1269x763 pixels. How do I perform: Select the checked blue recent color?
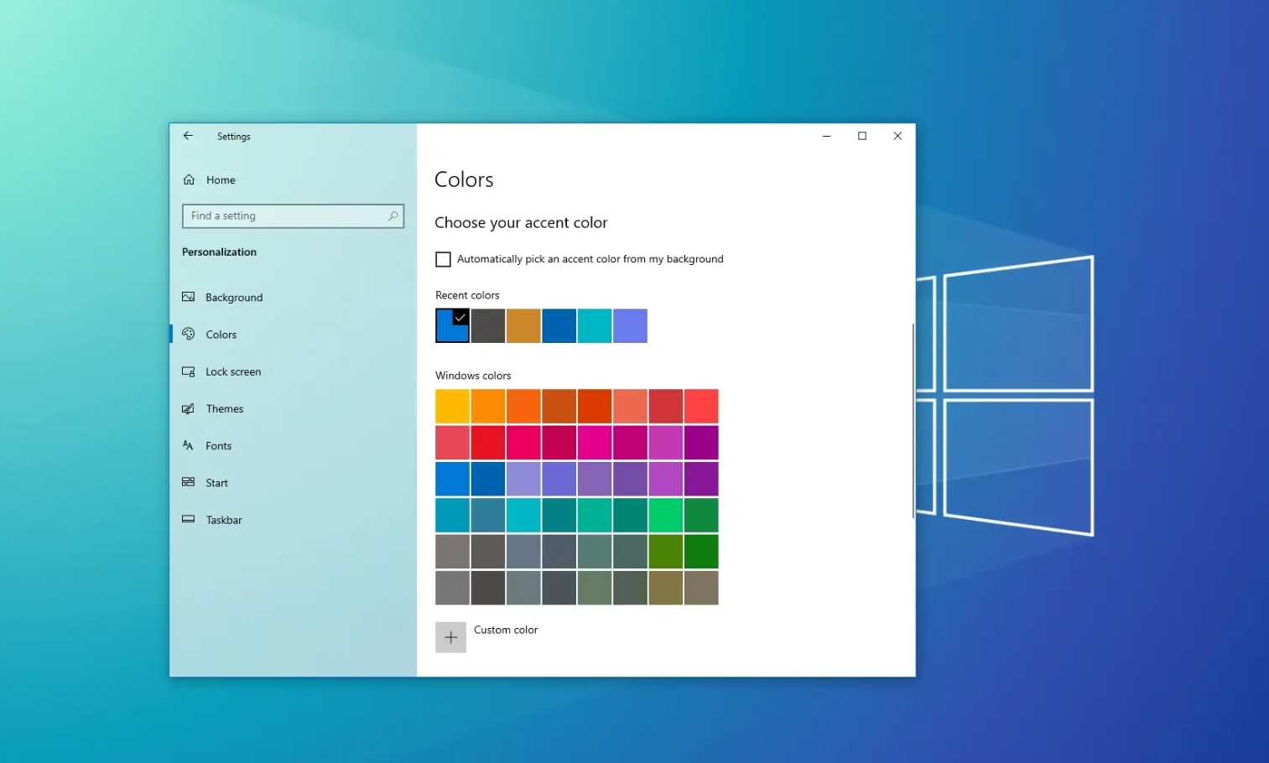[452, 325]
